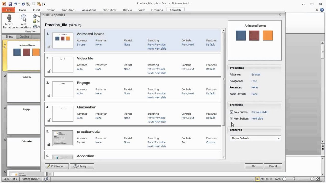Click the PowerPoint application logo icon
326x183 pixels.
pos(4,4)
